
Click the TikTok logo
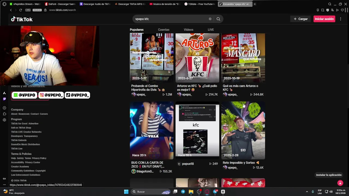22,19
